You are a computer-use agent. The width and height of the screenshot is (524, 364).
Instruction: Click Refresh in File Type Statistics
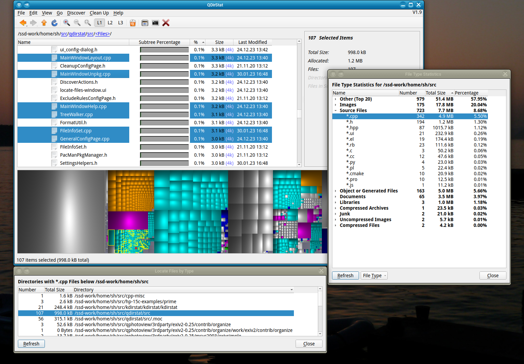(x=345, y=276)
